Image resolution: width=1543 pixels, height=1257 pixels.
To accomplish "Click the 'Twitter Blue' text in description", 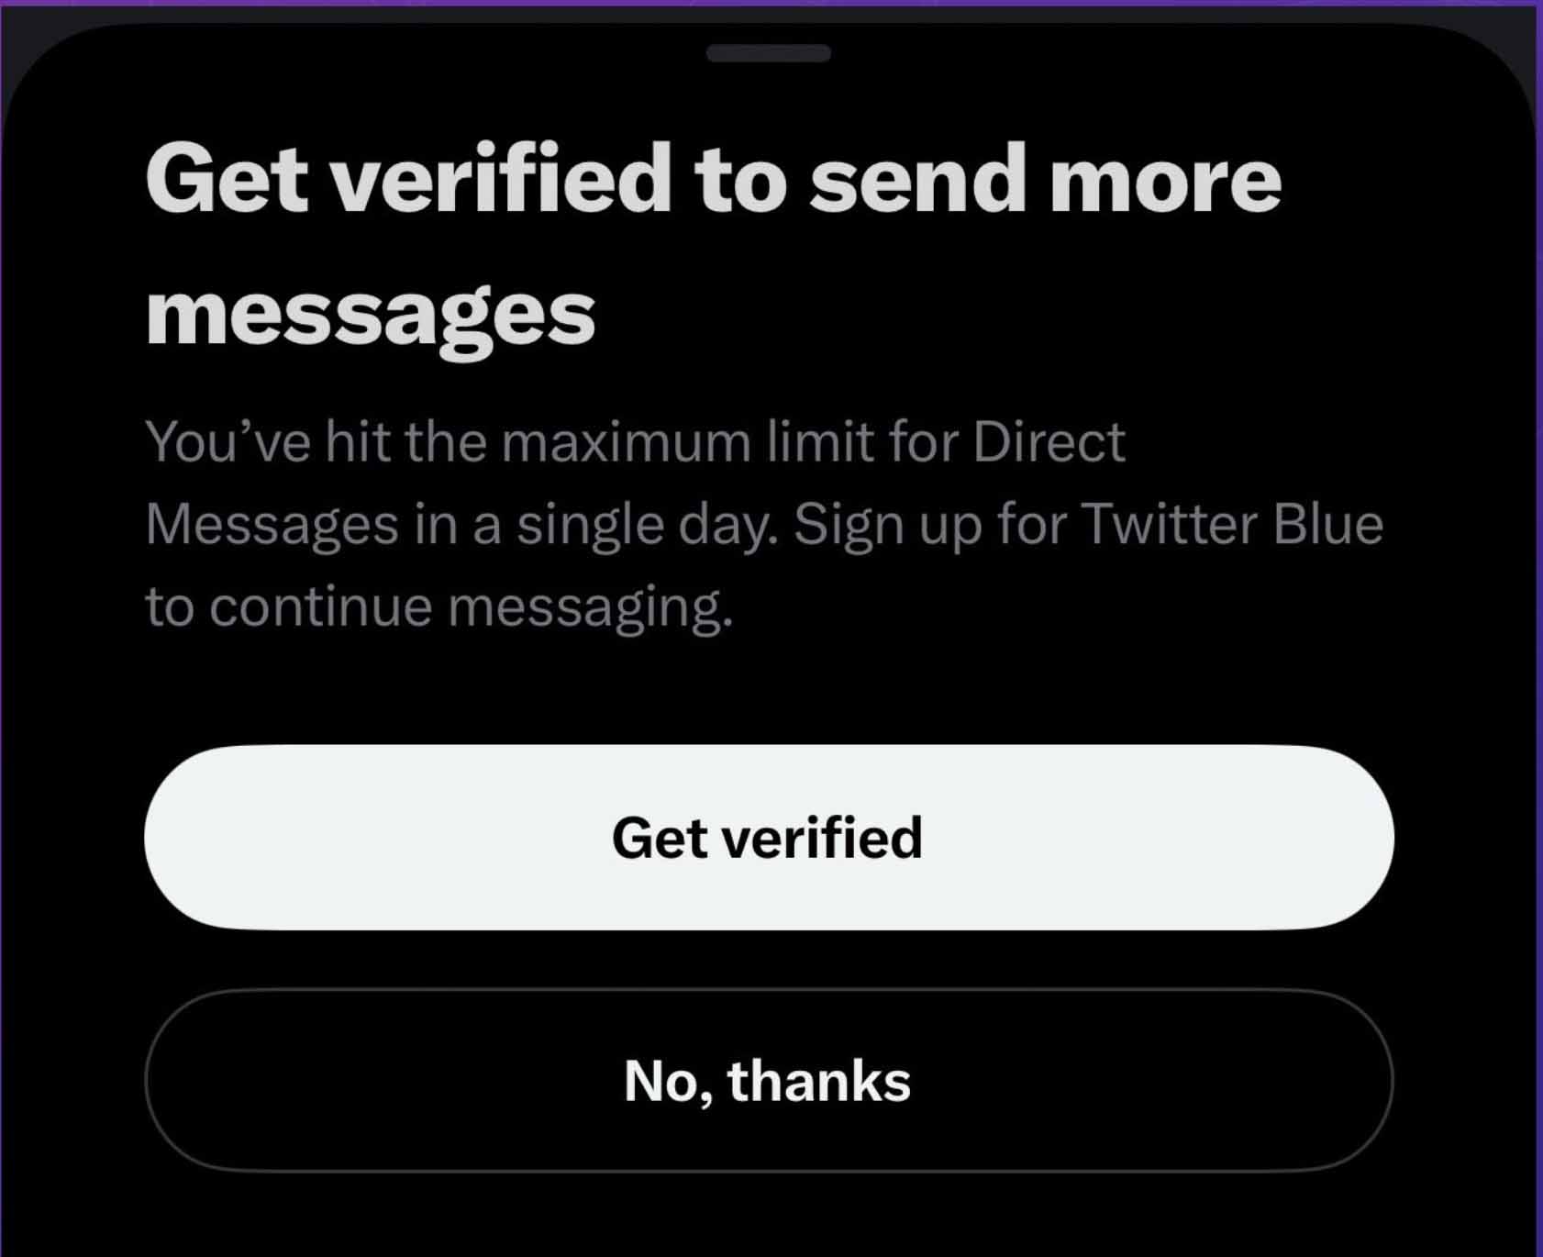I will (1232, 524).
